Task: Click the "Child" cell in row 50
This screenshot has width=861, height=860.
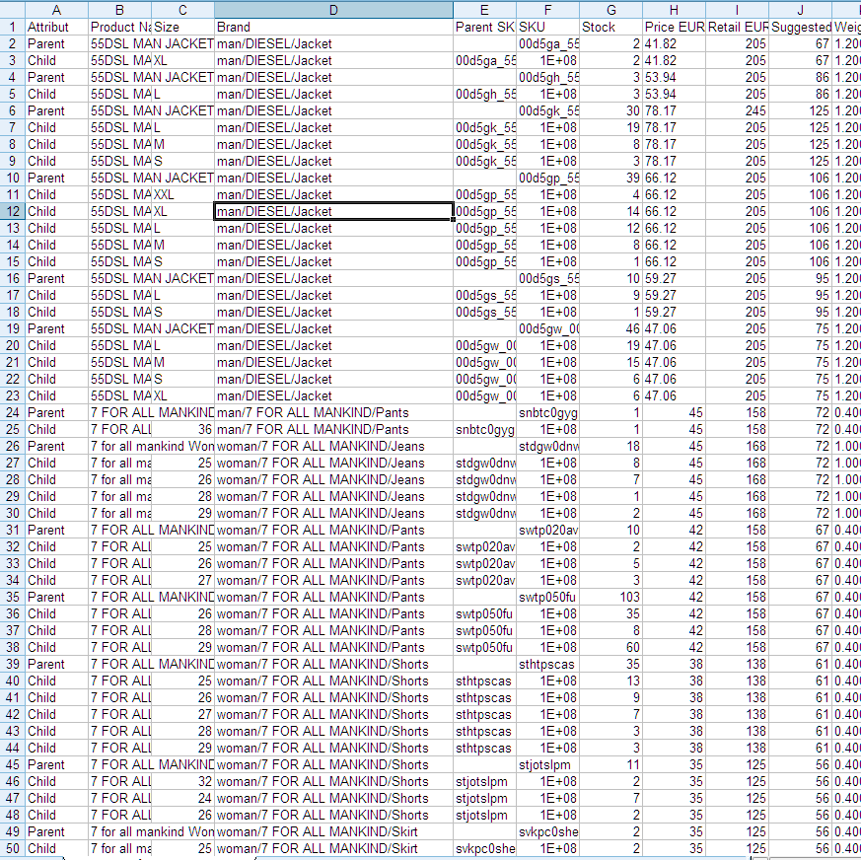Action: [56, 848]
